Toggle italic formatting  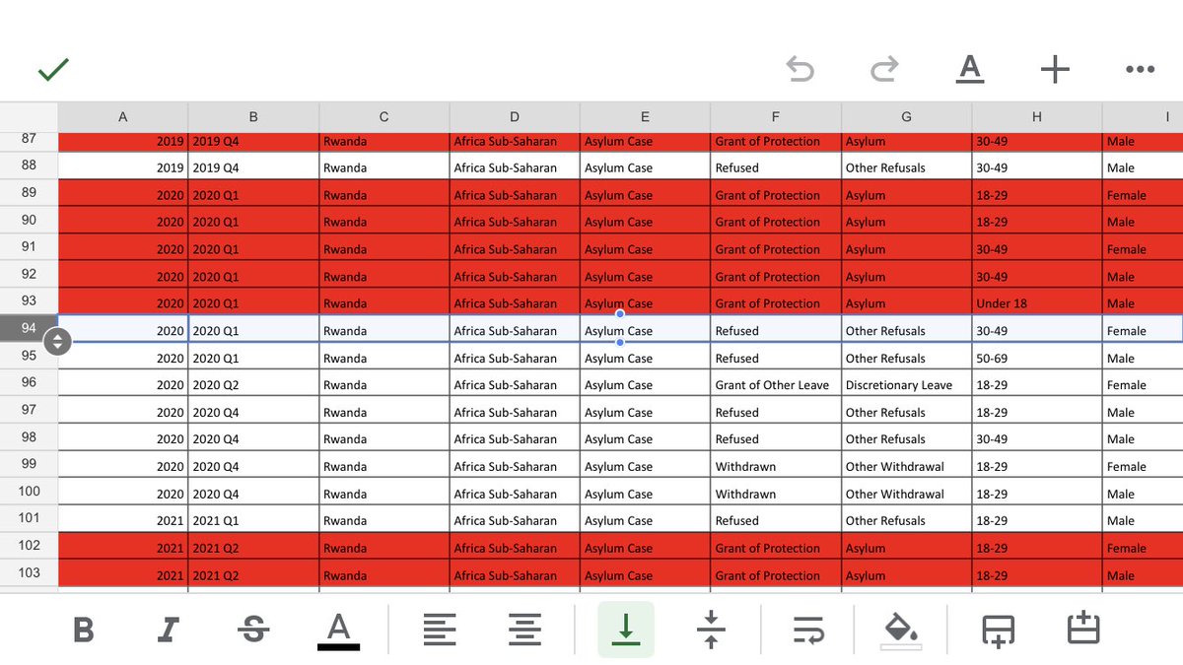click(x=170, y=629)
